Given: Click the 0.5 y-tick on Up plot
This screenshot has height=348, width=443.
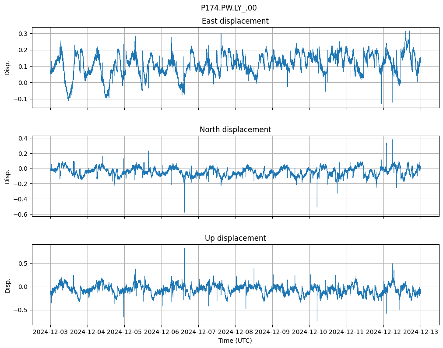Looking at the screenshot, I should click(22, 264).
